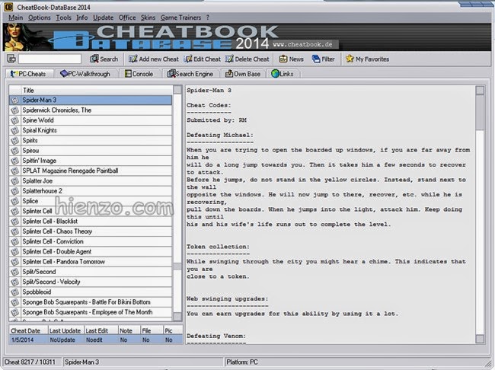Click the CheatBook app icon in title bar
495x370 pixels.
coord(8,7)
